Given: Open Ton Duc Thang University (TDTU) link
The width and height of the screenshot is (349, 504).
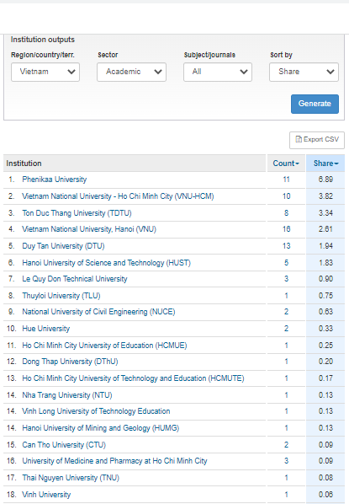Looking at the screenshot, I should 77,213.
